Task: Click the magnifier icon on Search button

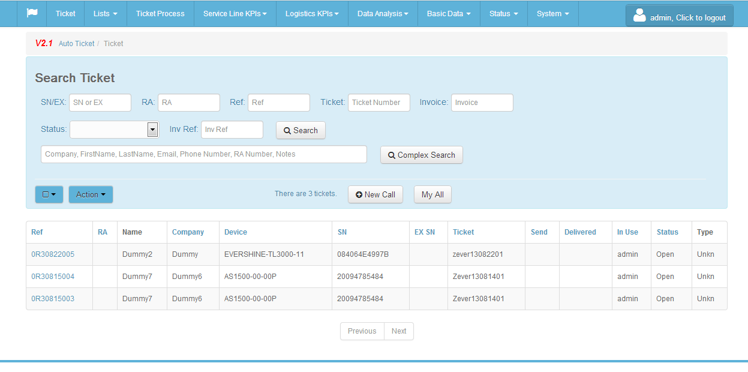Action: point(287,130)
